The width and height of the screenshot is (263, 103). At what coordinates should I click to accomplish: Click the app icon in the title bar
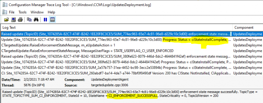[5, 5]
